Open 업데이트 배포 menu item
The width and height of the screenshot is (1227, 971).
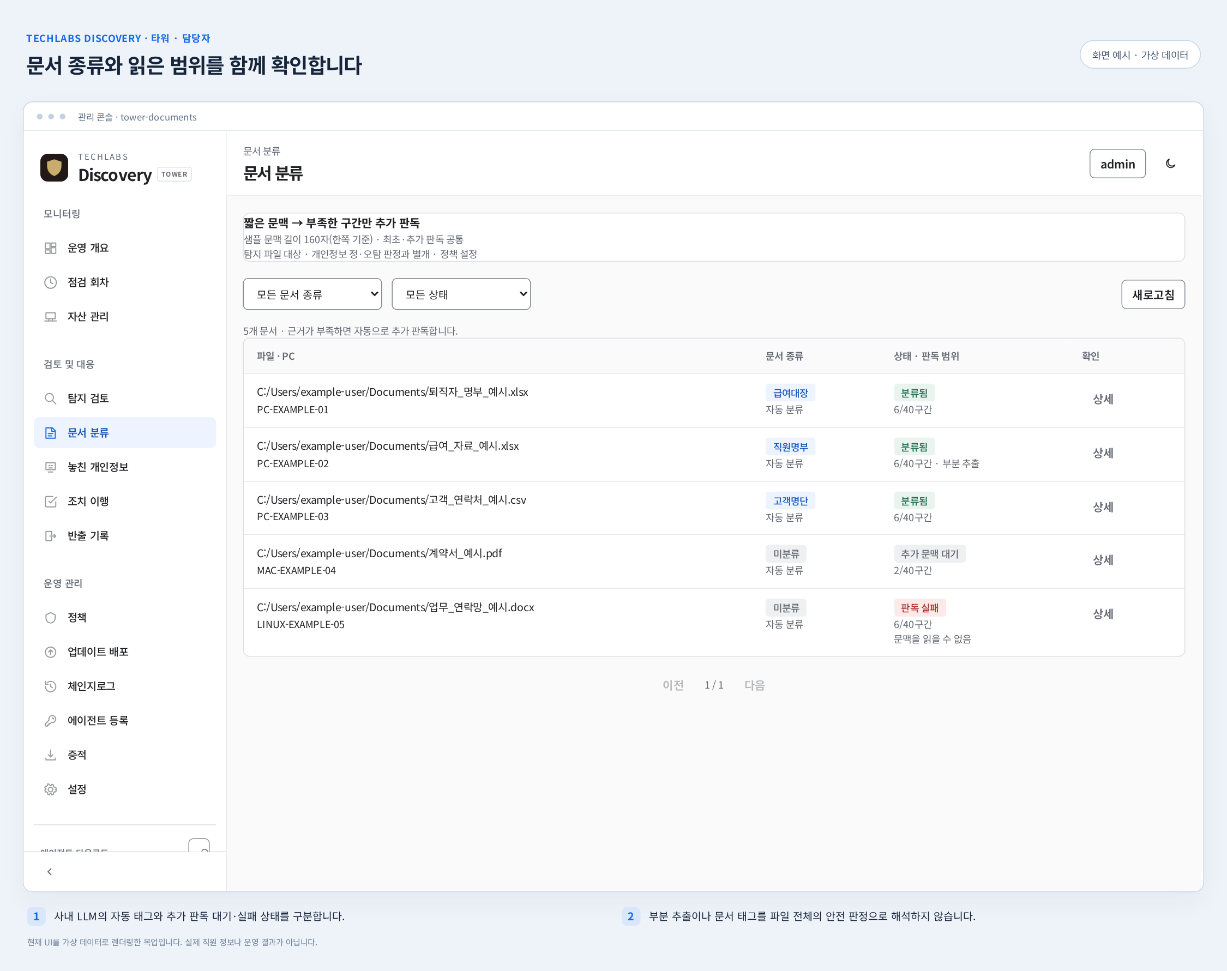pos(124,652)
